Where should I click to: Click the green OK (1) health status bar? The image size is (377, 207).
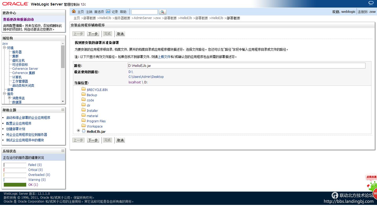pyautogui.click(x=15, y=185)
